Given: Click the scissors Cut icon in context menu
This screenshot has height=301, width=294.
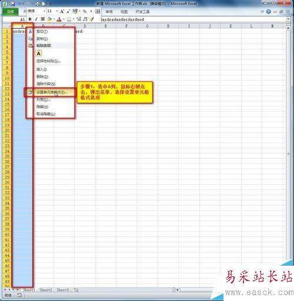Looking at the screenshot, I should pyautogui.click(x=30, y=31).
